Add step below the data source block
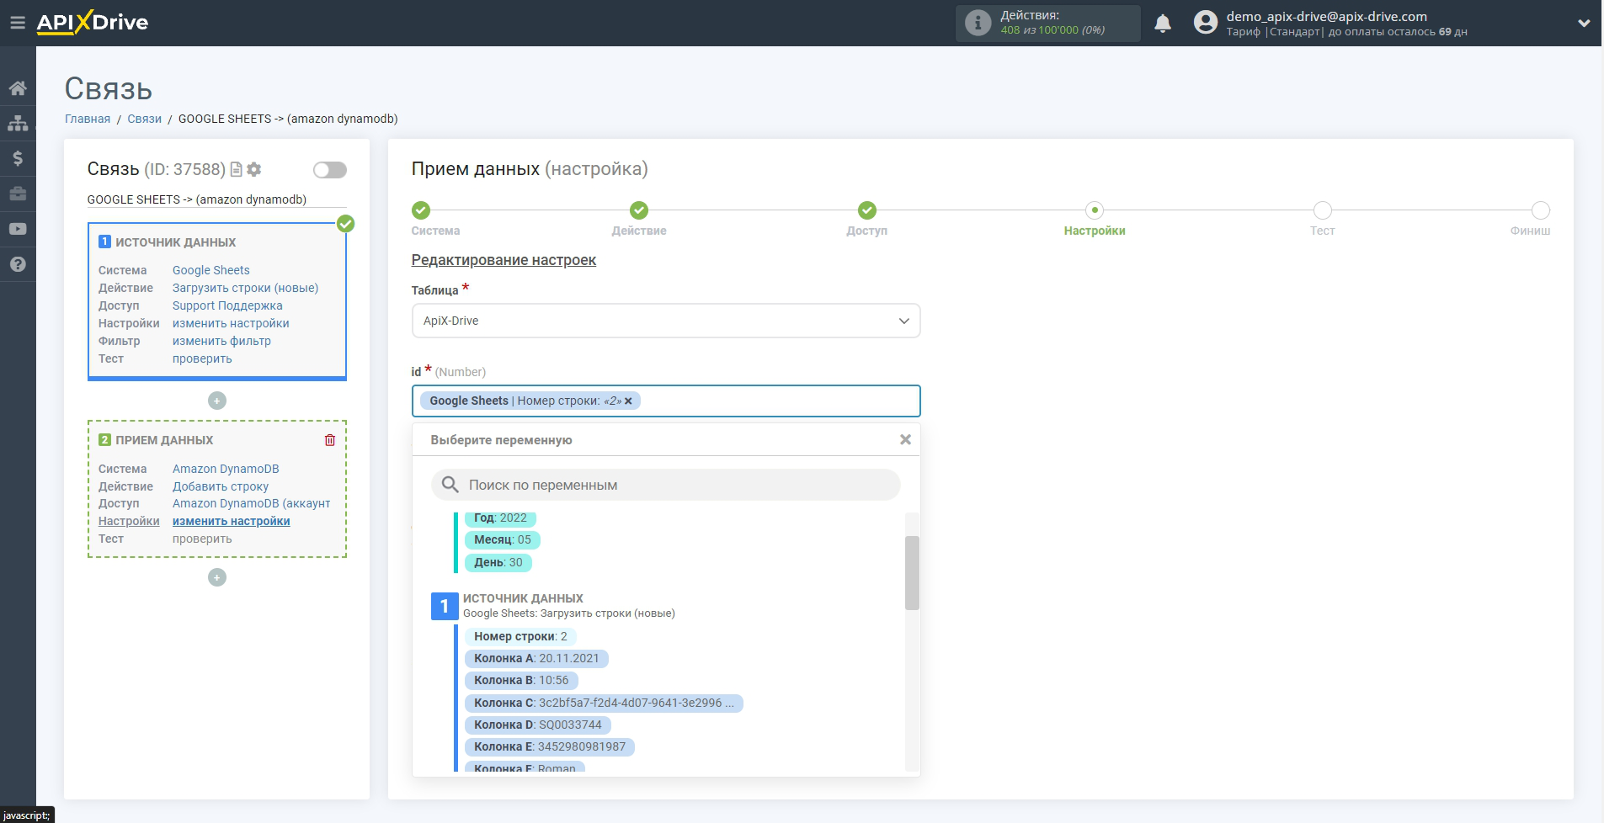This screenshot has width=1604, height=823. coord(217,401)
